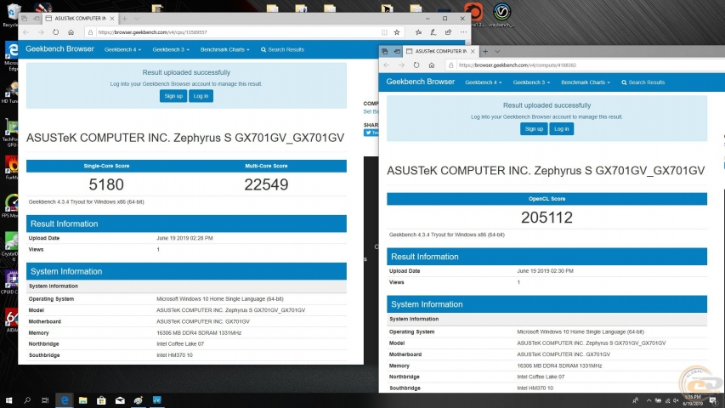Select AIDA64 desktop shortcut
Viewport: 725px width, 408px height.
[x=11, y=320]
